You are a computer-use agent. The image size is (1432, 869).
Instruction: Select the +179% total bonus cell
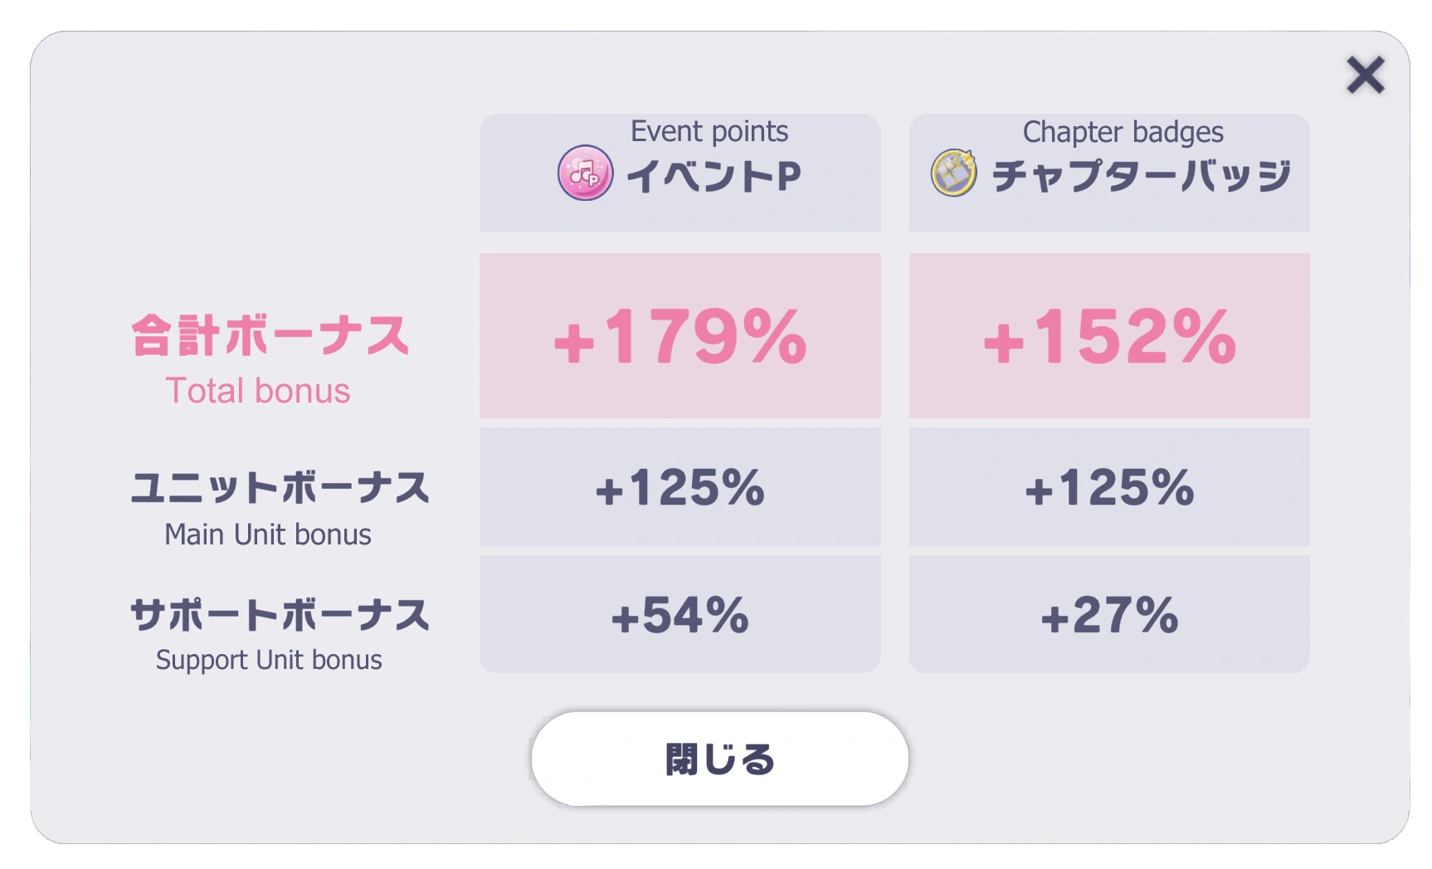click(679, 336)
